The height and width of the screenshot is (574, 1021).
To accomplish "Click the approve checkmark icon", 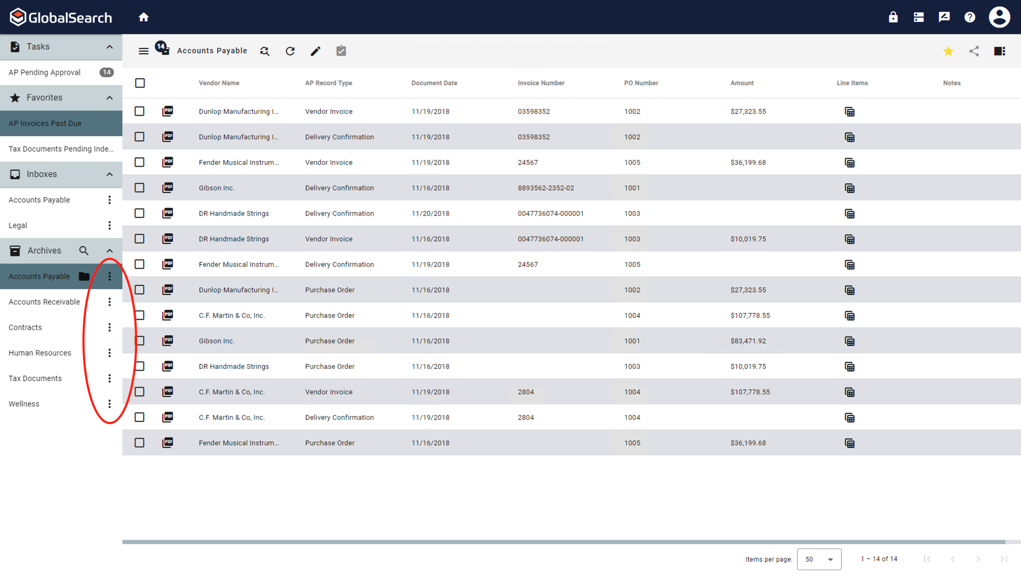I will pyautogui.click(x=340, y=50).
